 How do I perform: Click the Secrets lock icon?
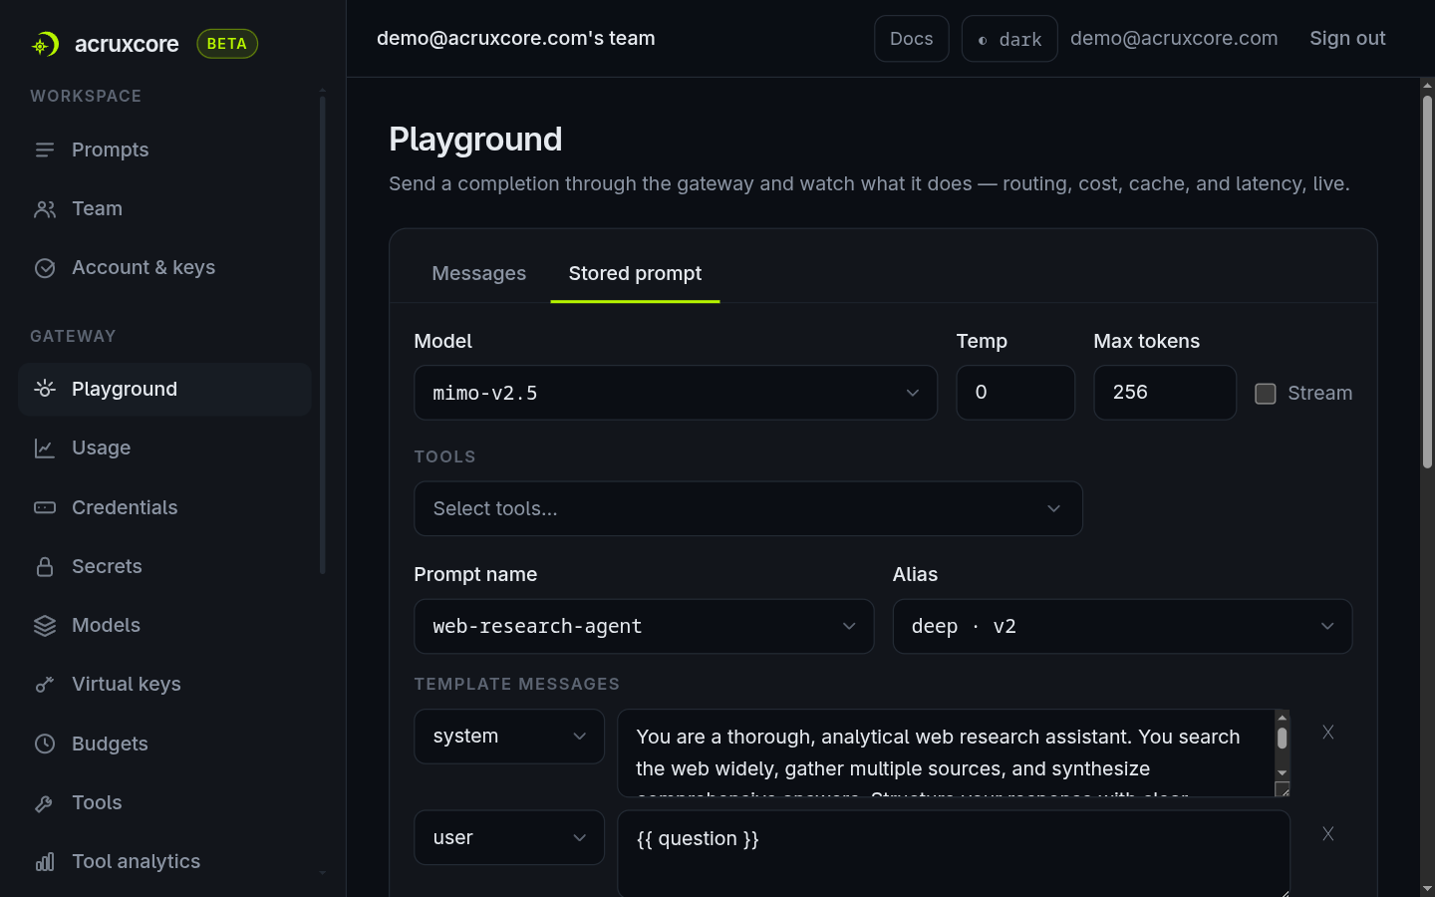point(45,567)
